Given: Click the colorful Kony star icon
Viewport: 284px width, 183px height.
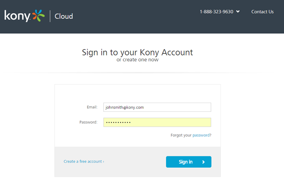Looking at the screenshot, I should [38, 16].
